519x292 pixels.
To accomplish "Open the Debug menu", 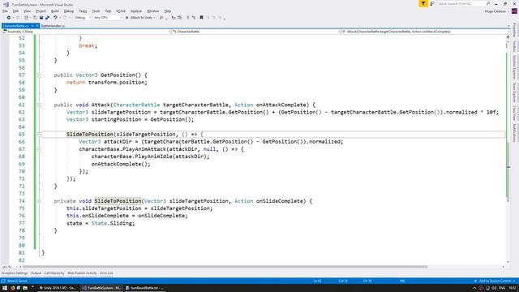I will click(x=69, y=11).
